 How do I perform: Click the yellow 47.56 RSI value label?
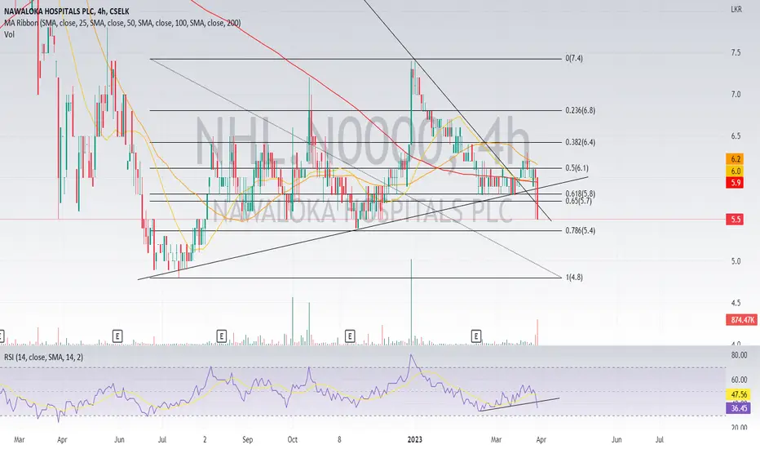(x=739, y=394)
